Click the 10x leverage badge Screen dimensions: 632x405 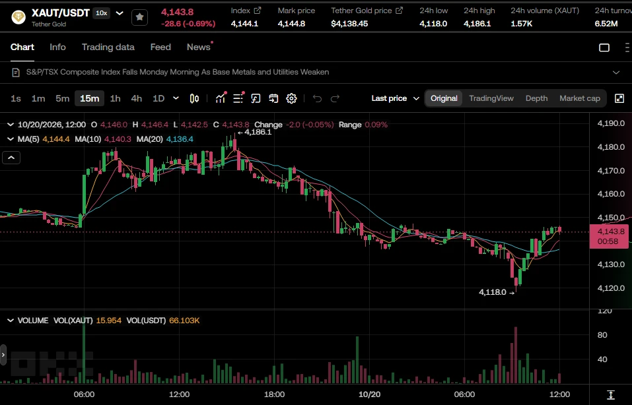tap(101, 13)
